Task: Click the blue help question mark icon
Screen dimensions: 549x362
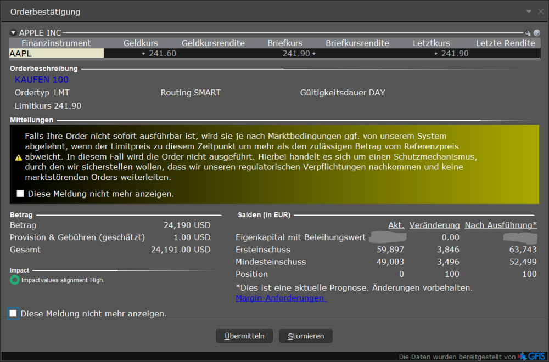Action: tap(537, 33)
